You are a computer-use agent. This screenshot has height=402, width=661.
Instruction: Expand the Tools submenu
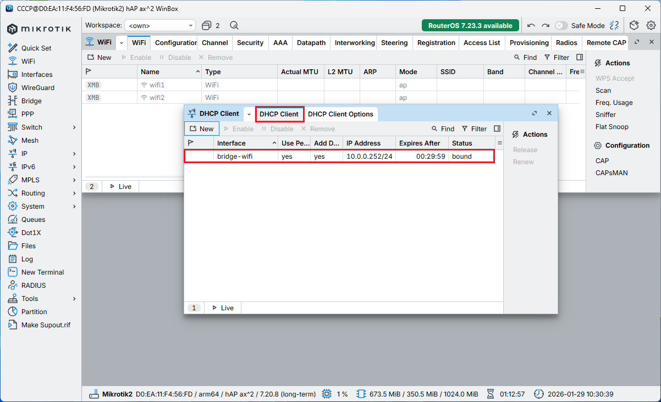coord(74,299)
